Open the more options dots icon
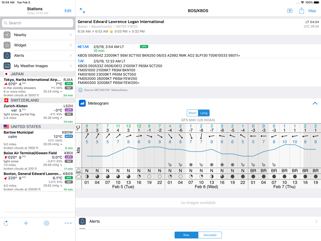321x241 pixels. coord(68,223)
